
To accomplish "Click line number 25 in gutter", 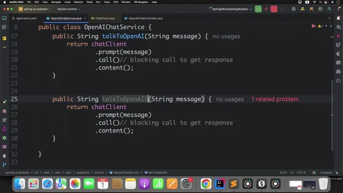I will 14,99.
